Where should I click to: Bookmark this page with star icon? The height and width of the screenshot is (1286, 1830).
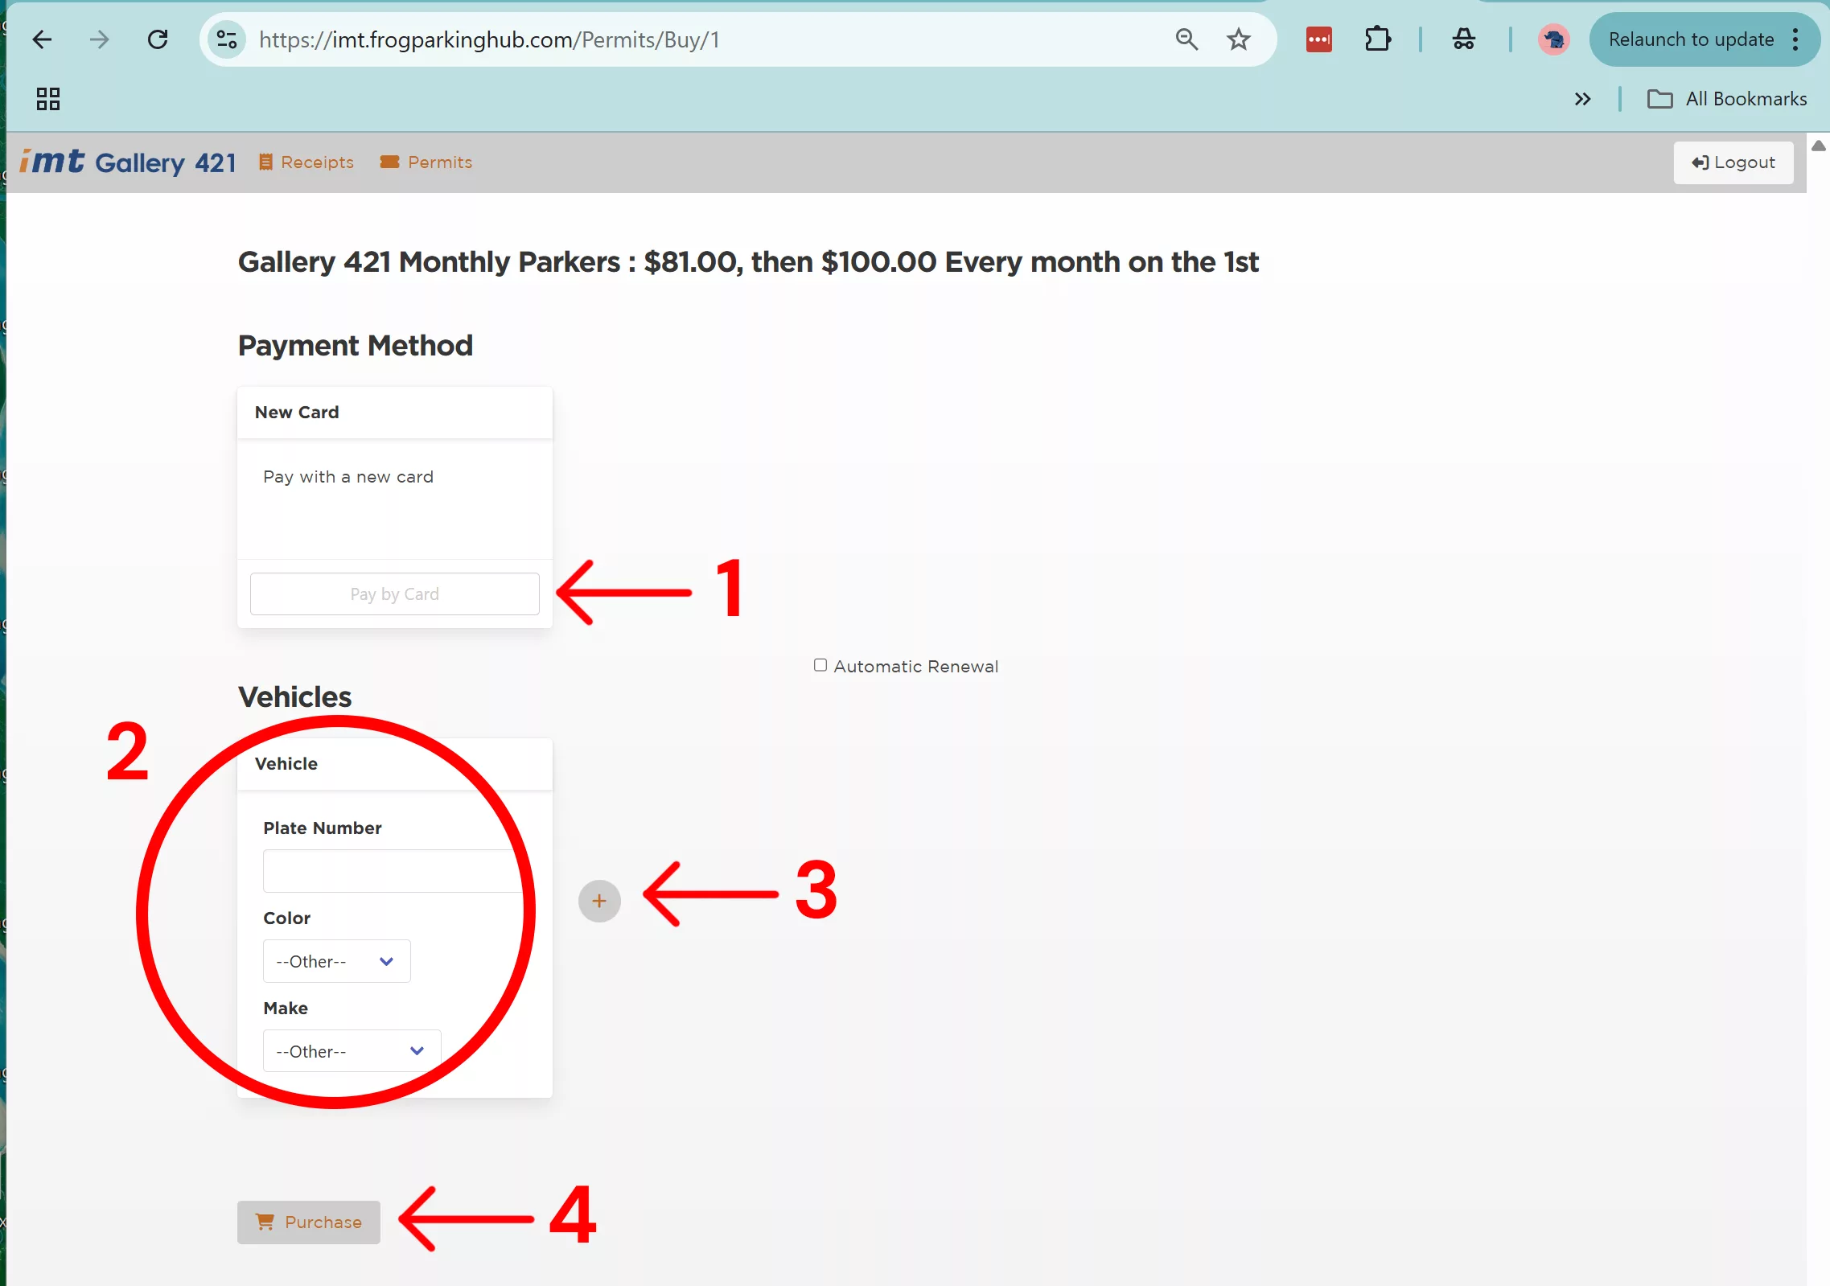(1238, 39)
